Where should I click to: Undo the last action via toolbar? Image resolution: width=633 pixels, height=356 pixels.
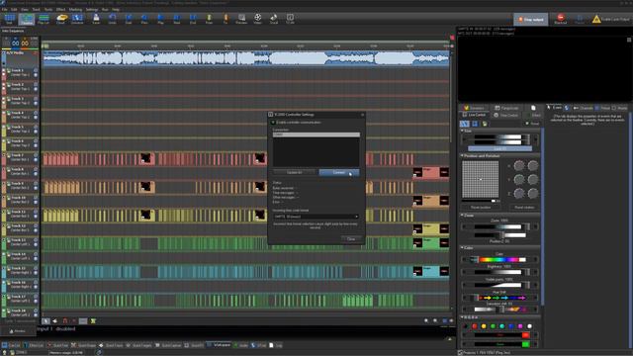tap(112, 19)
